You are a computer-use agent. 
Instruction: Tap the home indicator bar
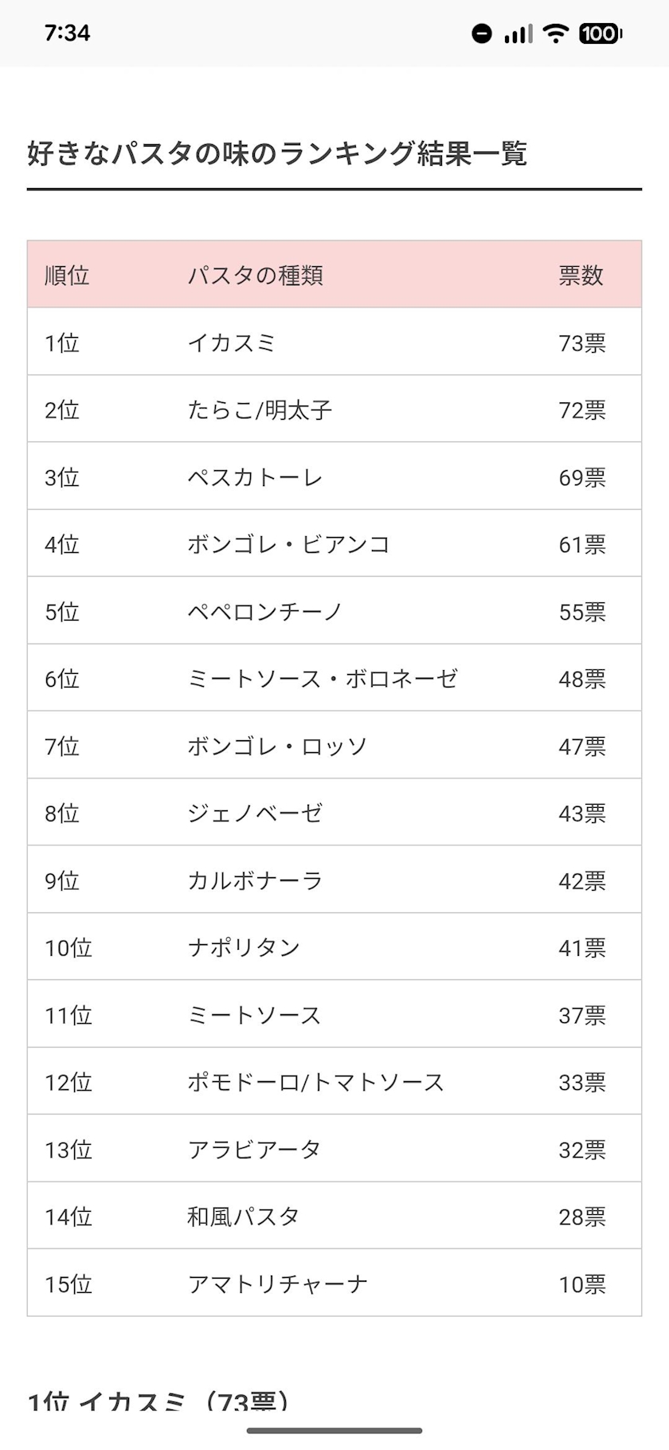click(x=334, y=1431)
